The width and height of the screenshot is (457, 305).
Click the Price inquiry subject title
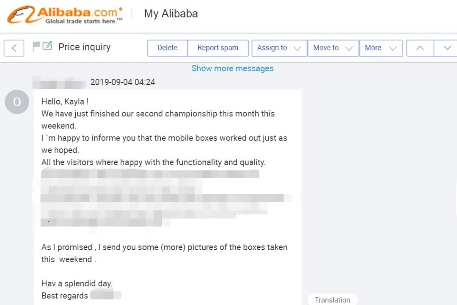(84, 47)
